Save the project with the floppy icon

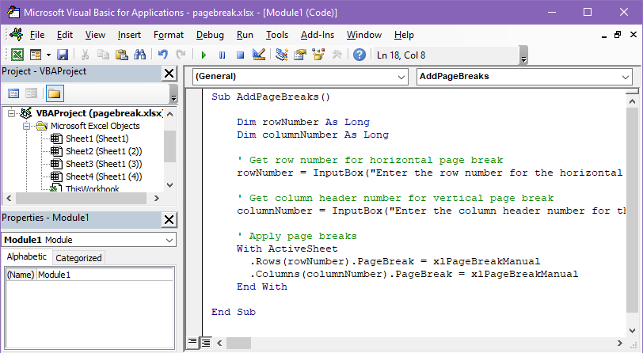[x=63, y=55]
